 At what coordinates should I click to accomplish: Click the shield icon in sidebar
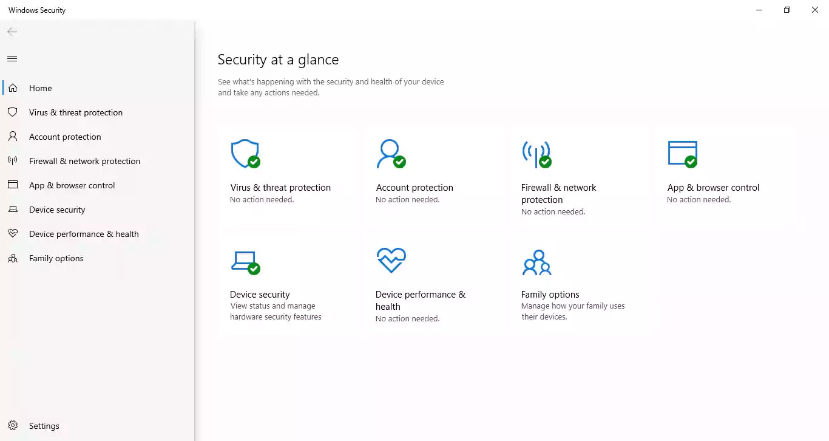pos(13,112)
